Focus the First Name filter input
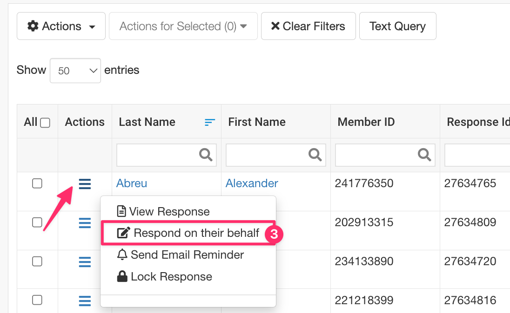The width and height of the screenshot is (510, 313). click(x=276, y=155)
